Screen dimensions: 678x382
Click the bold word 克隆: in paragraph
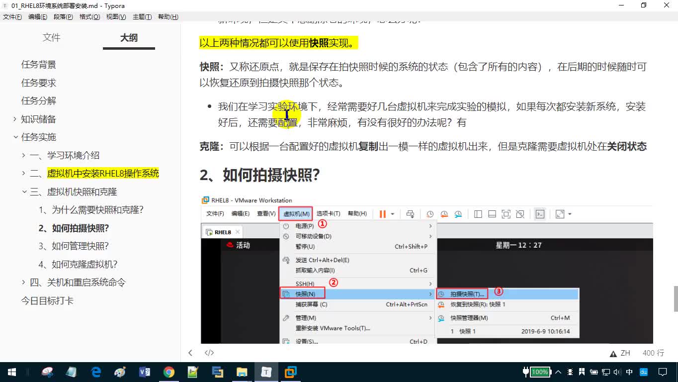coord(212,146)
